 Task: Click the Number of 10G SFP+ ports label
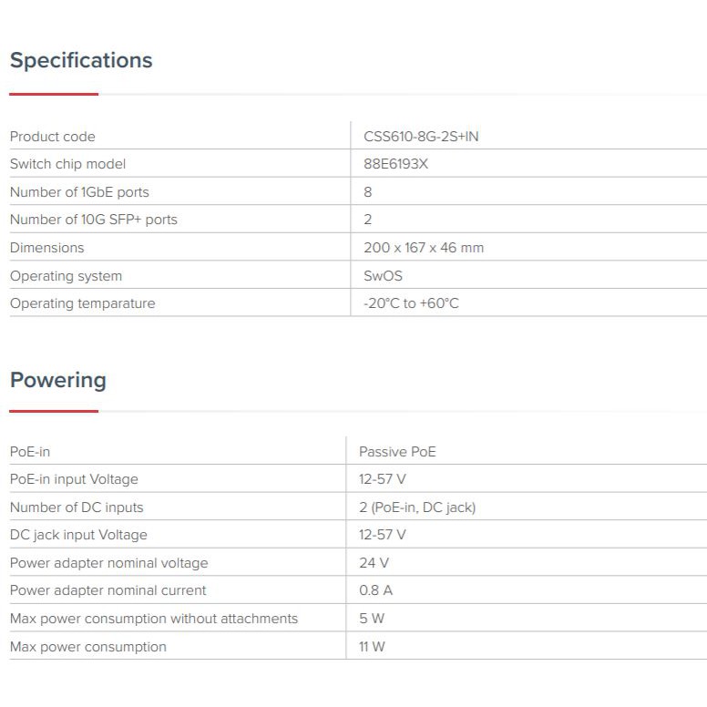pos(93,220)
